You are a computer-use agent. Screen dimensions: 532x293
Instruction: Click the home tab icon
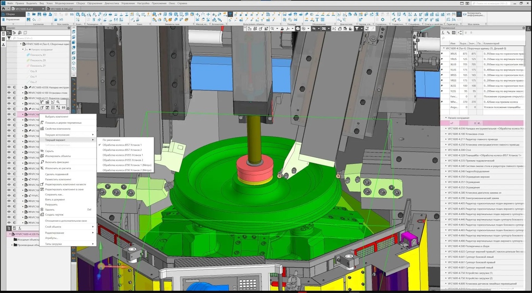[x=4, y=8]
